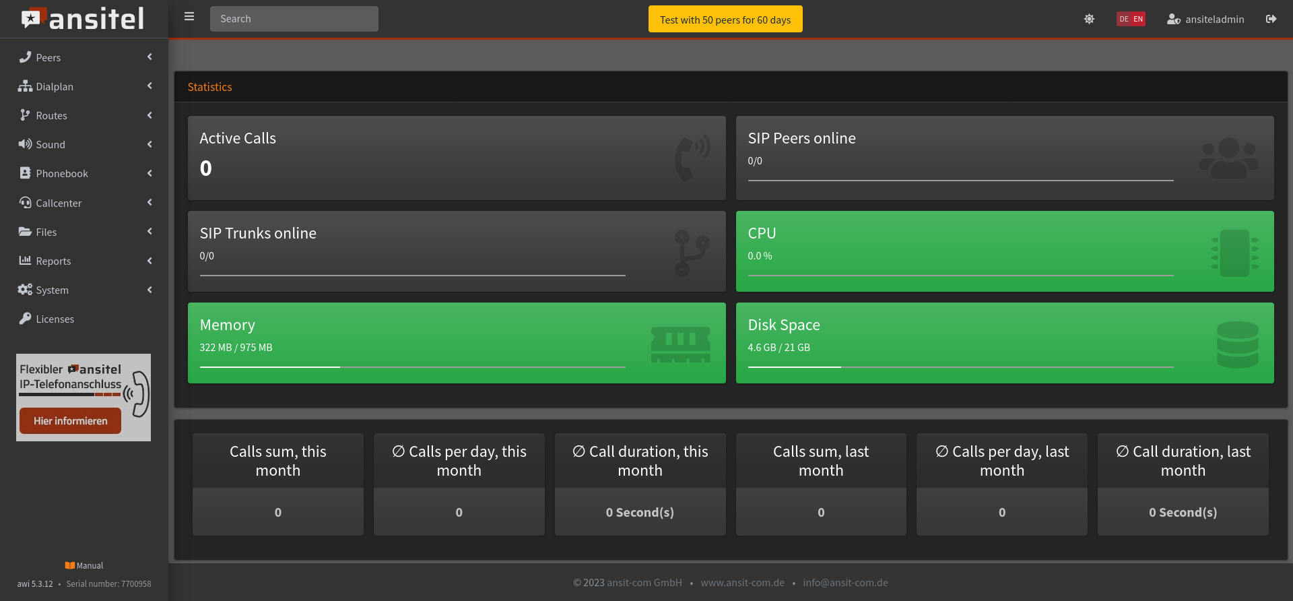Expand the Sound menu chevron

coord(150,144)
